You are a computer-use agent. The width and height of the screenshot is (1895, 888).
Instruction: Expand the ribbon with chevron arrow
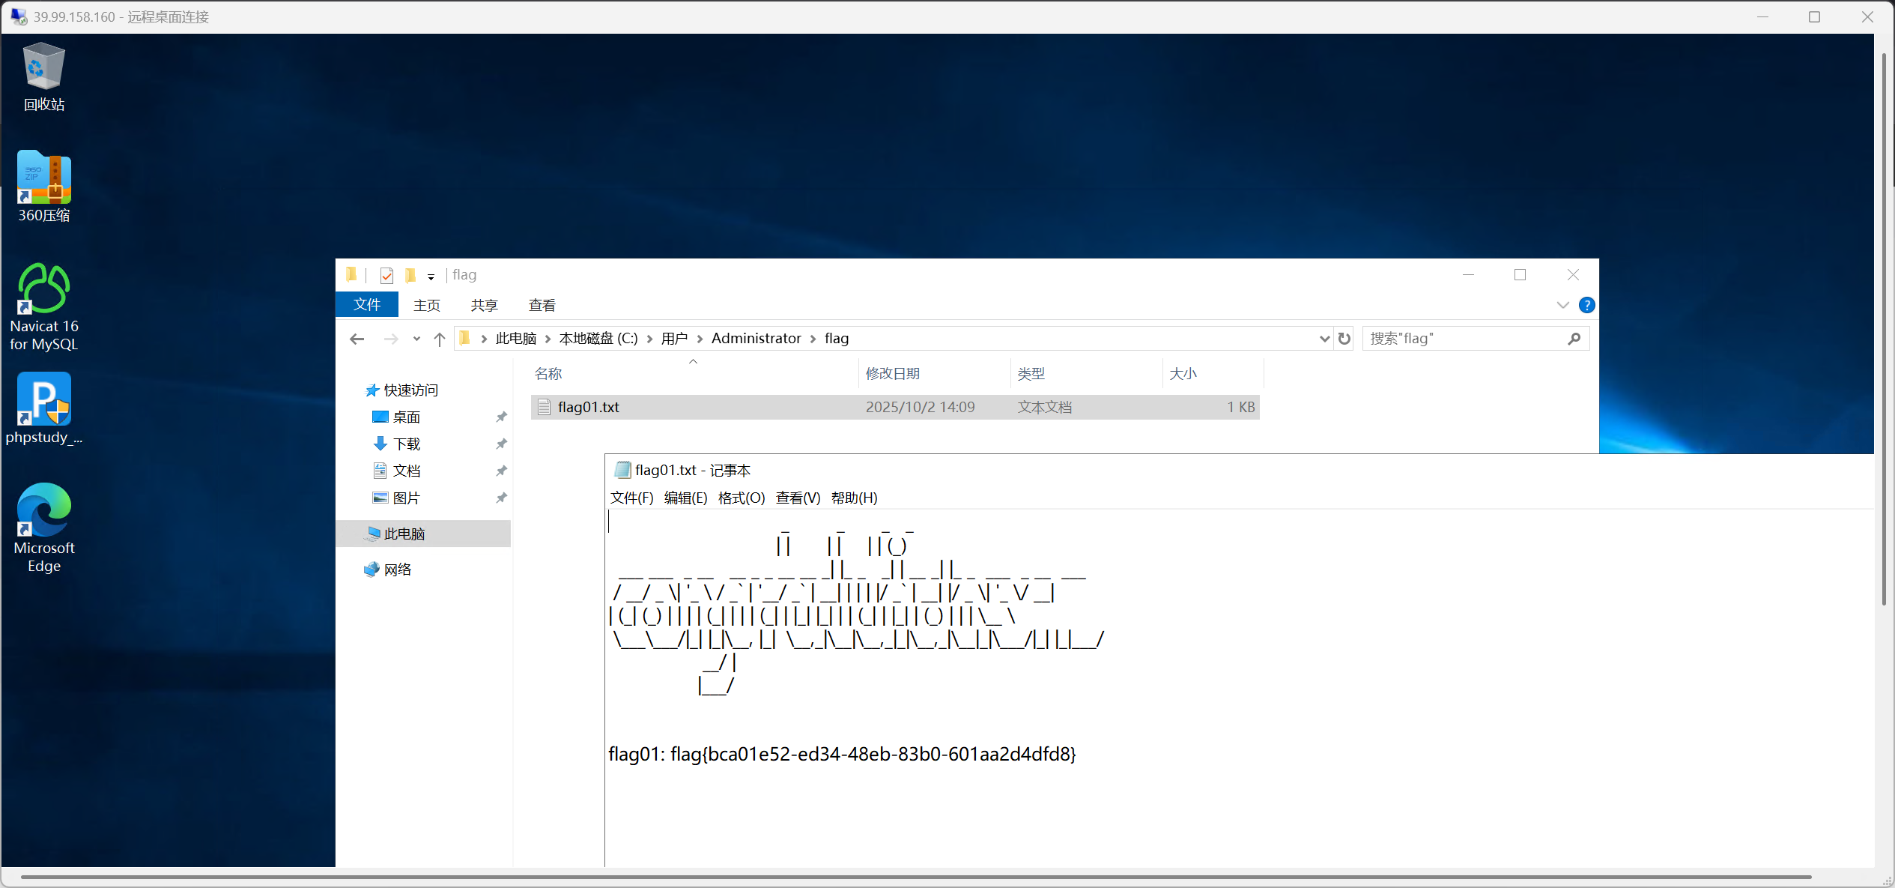coord(1562,305)
